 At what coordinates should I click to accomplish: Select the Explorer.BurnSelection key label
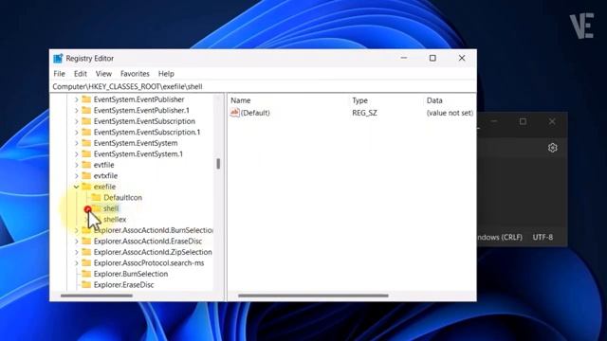[x=131, y=274]
